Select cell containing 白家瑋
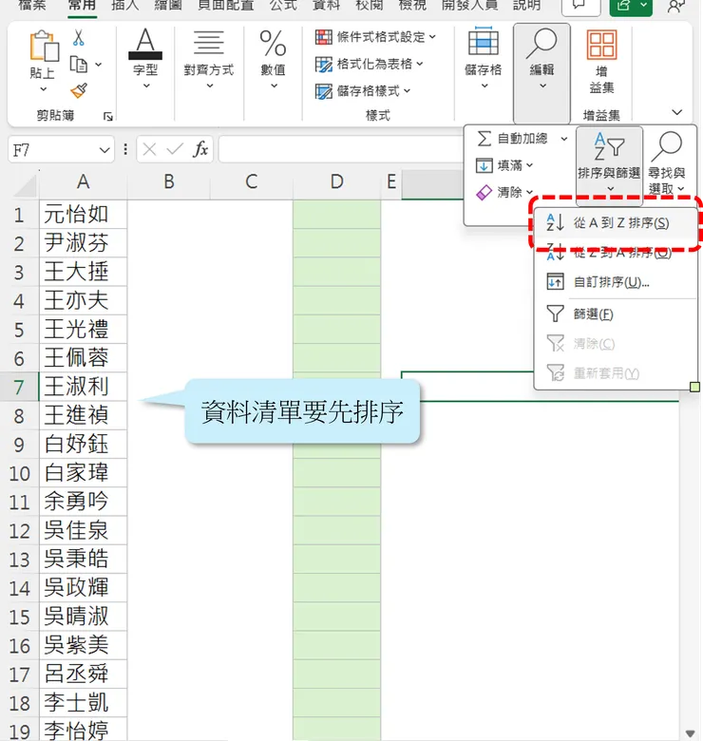703x741 pixels. pyautogui.click(x=84, y=473)
